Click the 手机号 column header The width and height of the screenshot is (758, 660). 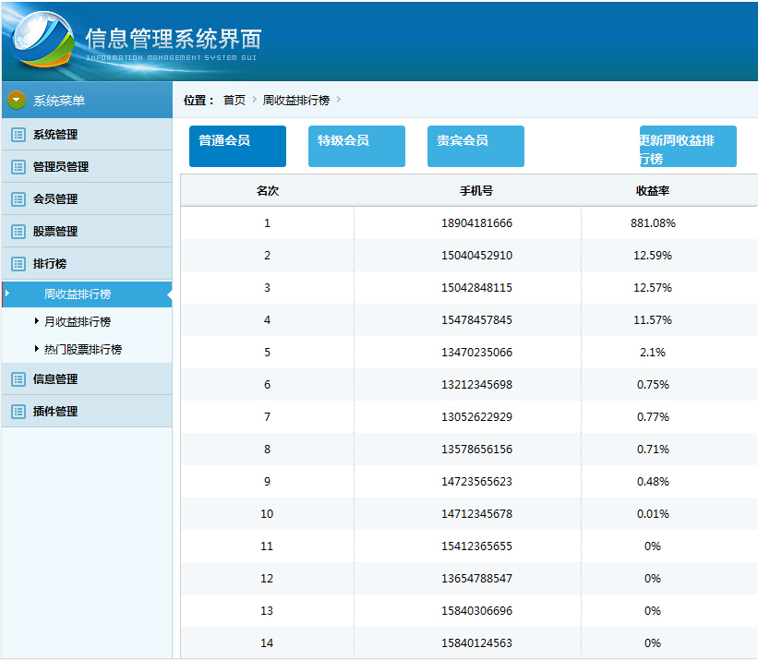click(476, 191)
